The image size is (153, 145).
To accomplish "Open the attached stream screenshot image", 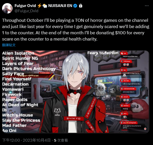I will click(76, 92).
